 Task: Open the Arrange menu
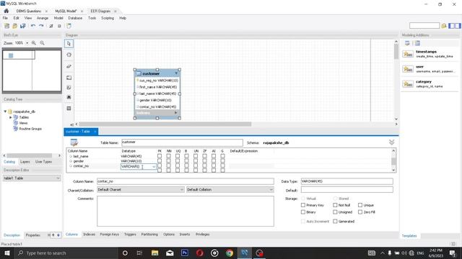pyautogui.click(x=43, y=18)
